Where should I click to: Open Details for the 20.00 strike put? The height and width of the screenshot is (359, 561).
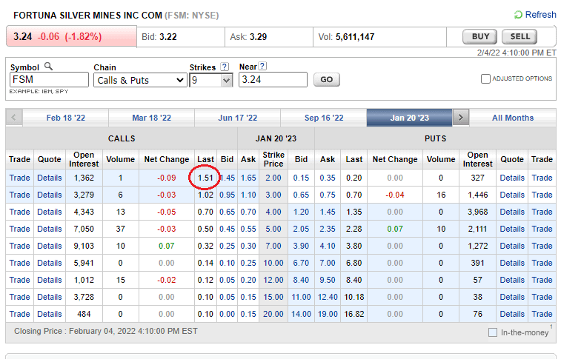pyautogui.click(x=511, y=314)
